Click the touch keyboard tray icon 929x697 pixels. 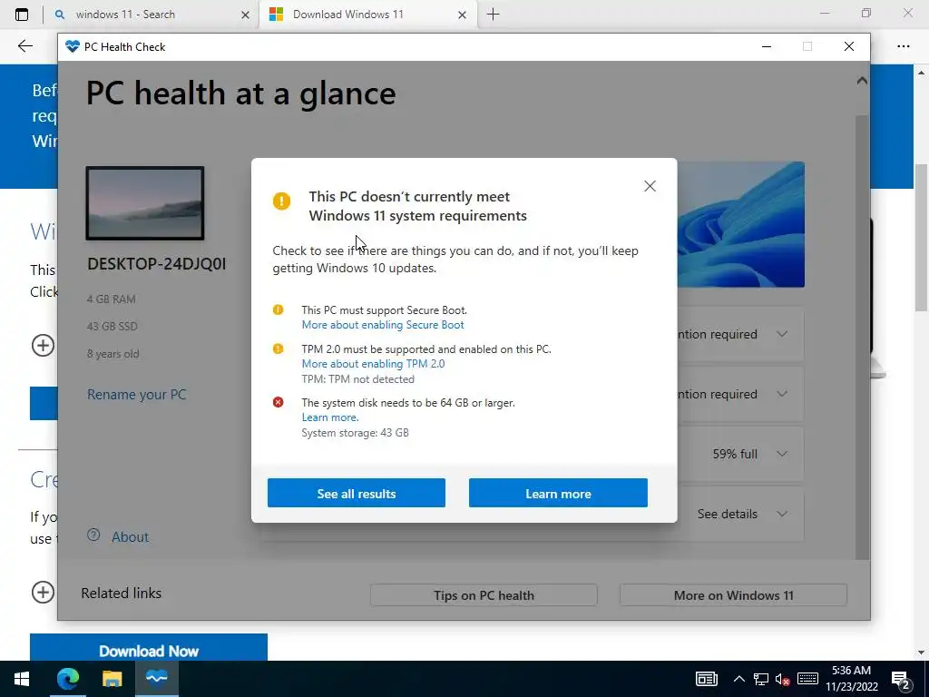point(807,679)
